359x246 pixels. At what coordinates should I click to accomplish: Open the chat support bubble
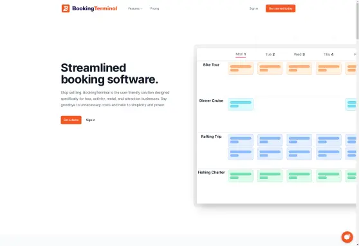(347, 237)
